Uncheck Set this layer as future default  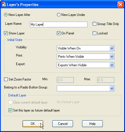pyautogui.click(x=10, y=110)
